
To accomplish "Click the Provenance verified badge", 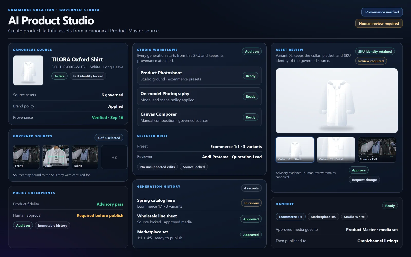I will click(382, 12).
